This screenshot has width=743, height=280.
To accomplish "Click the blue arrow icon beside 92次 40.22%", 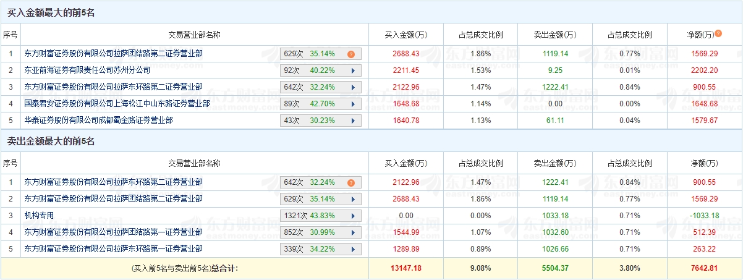I will click(x=352, y=70).
